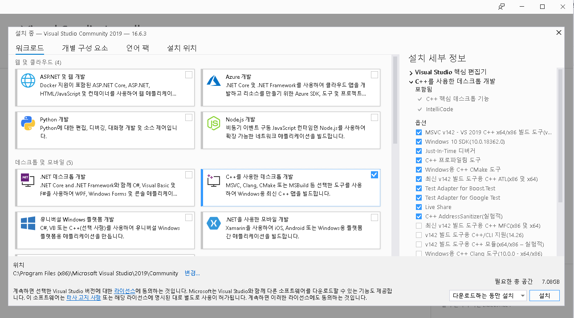Enable the .NET desktop development workload checkbox
This screenshot has height=318, width=574.
tap(189, 175)
